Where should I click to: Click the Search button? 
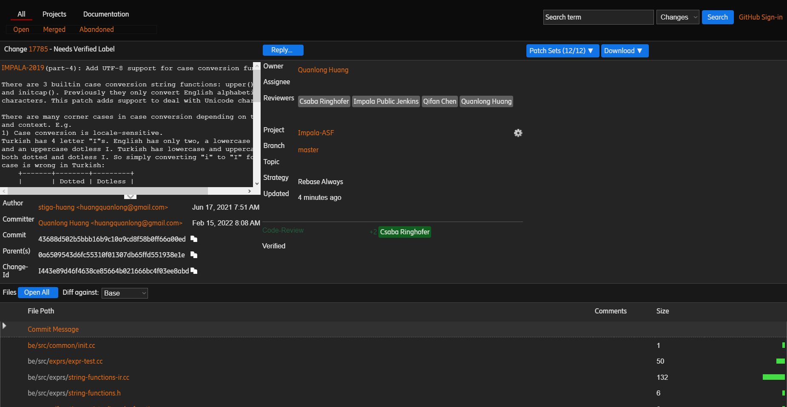718,17
